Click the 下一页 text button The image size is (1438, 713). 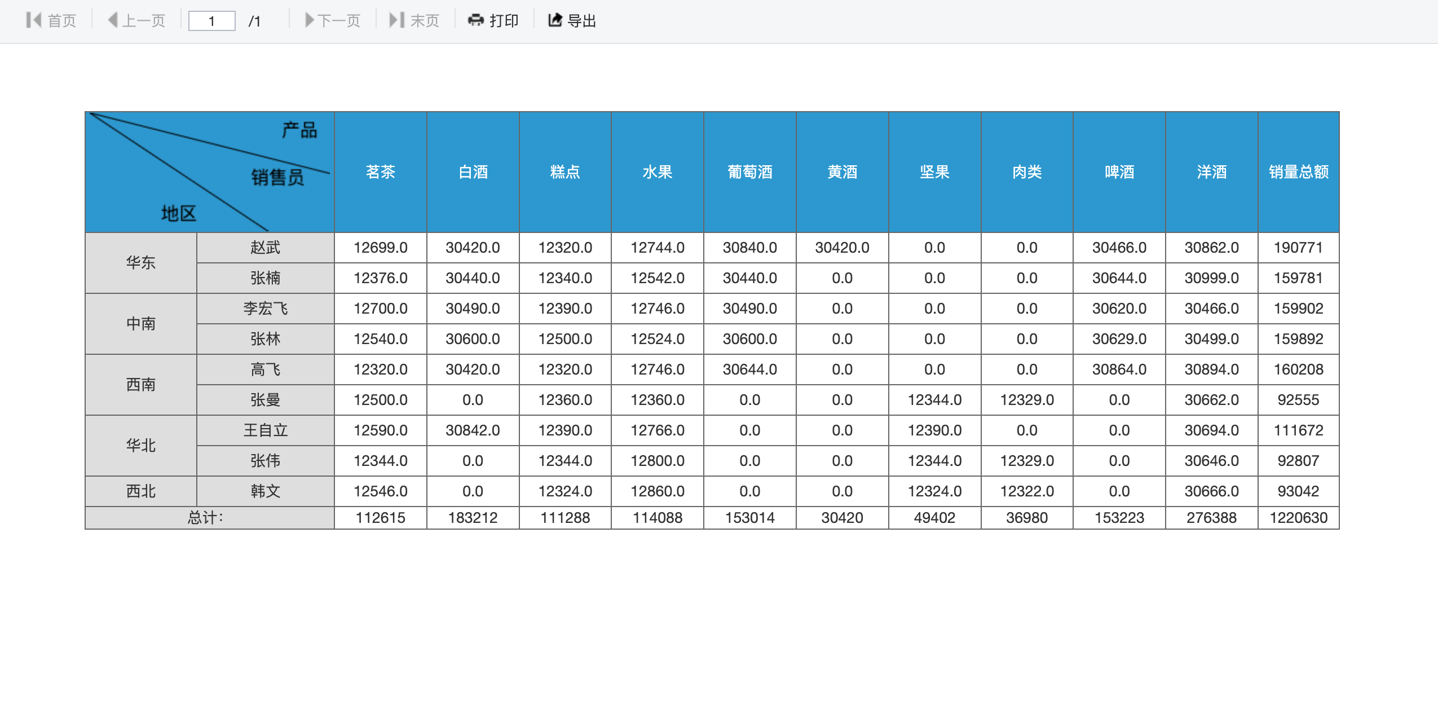[x=339, y=21]
